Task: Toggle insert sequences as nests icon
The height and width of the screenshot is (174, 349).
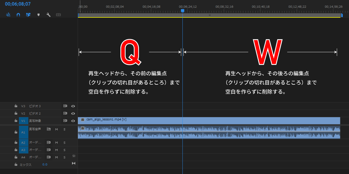Action: [8, 14]
